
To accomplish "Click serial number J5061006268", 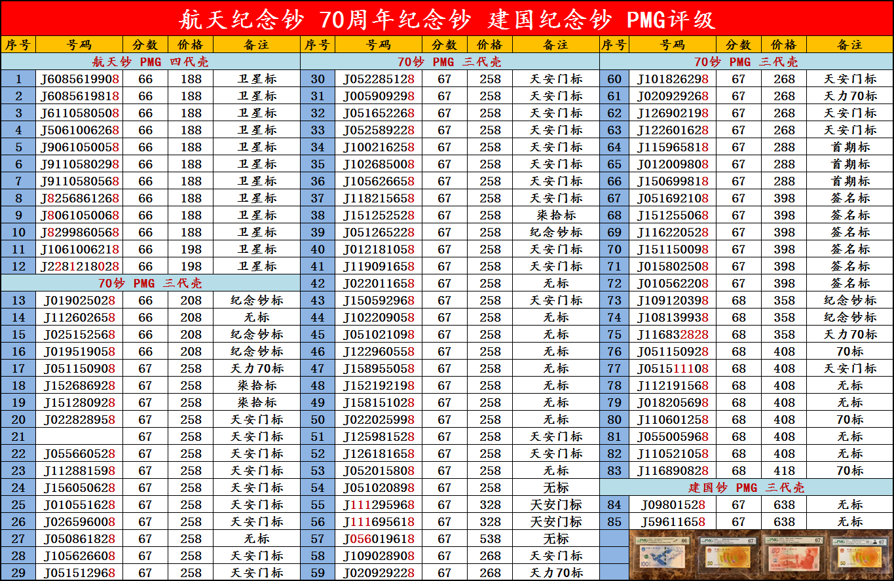I will 79,130.
